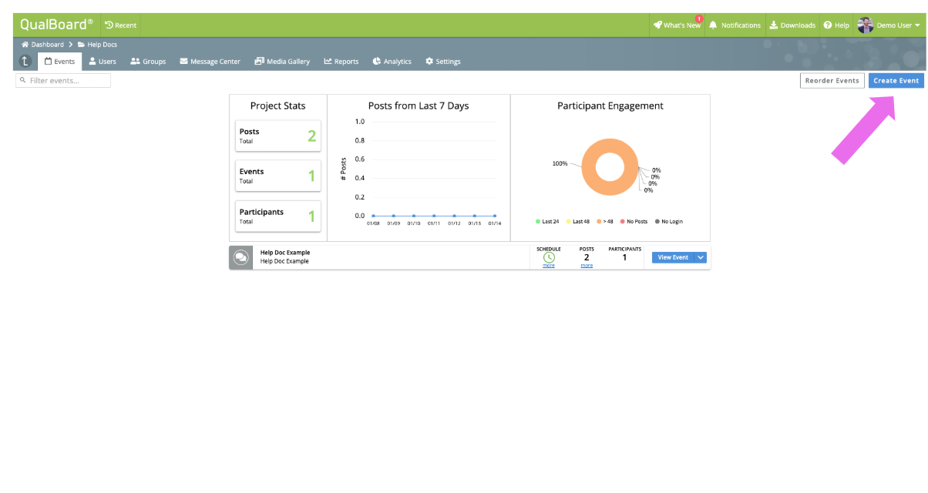Expand the View Event dropdown arrow

coord(701,257)
